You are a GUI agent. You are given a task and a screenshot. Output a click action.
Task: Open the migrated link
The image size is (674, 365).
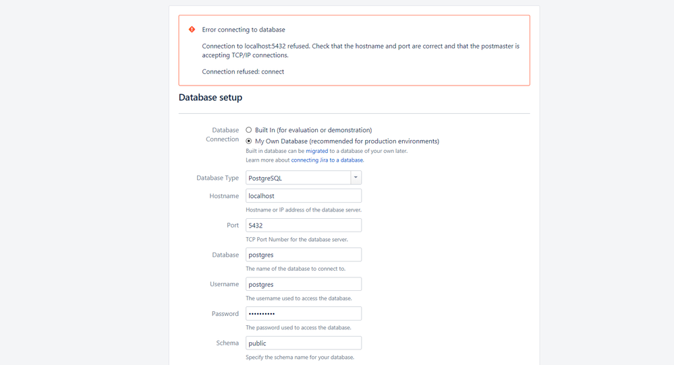point(317,151)
